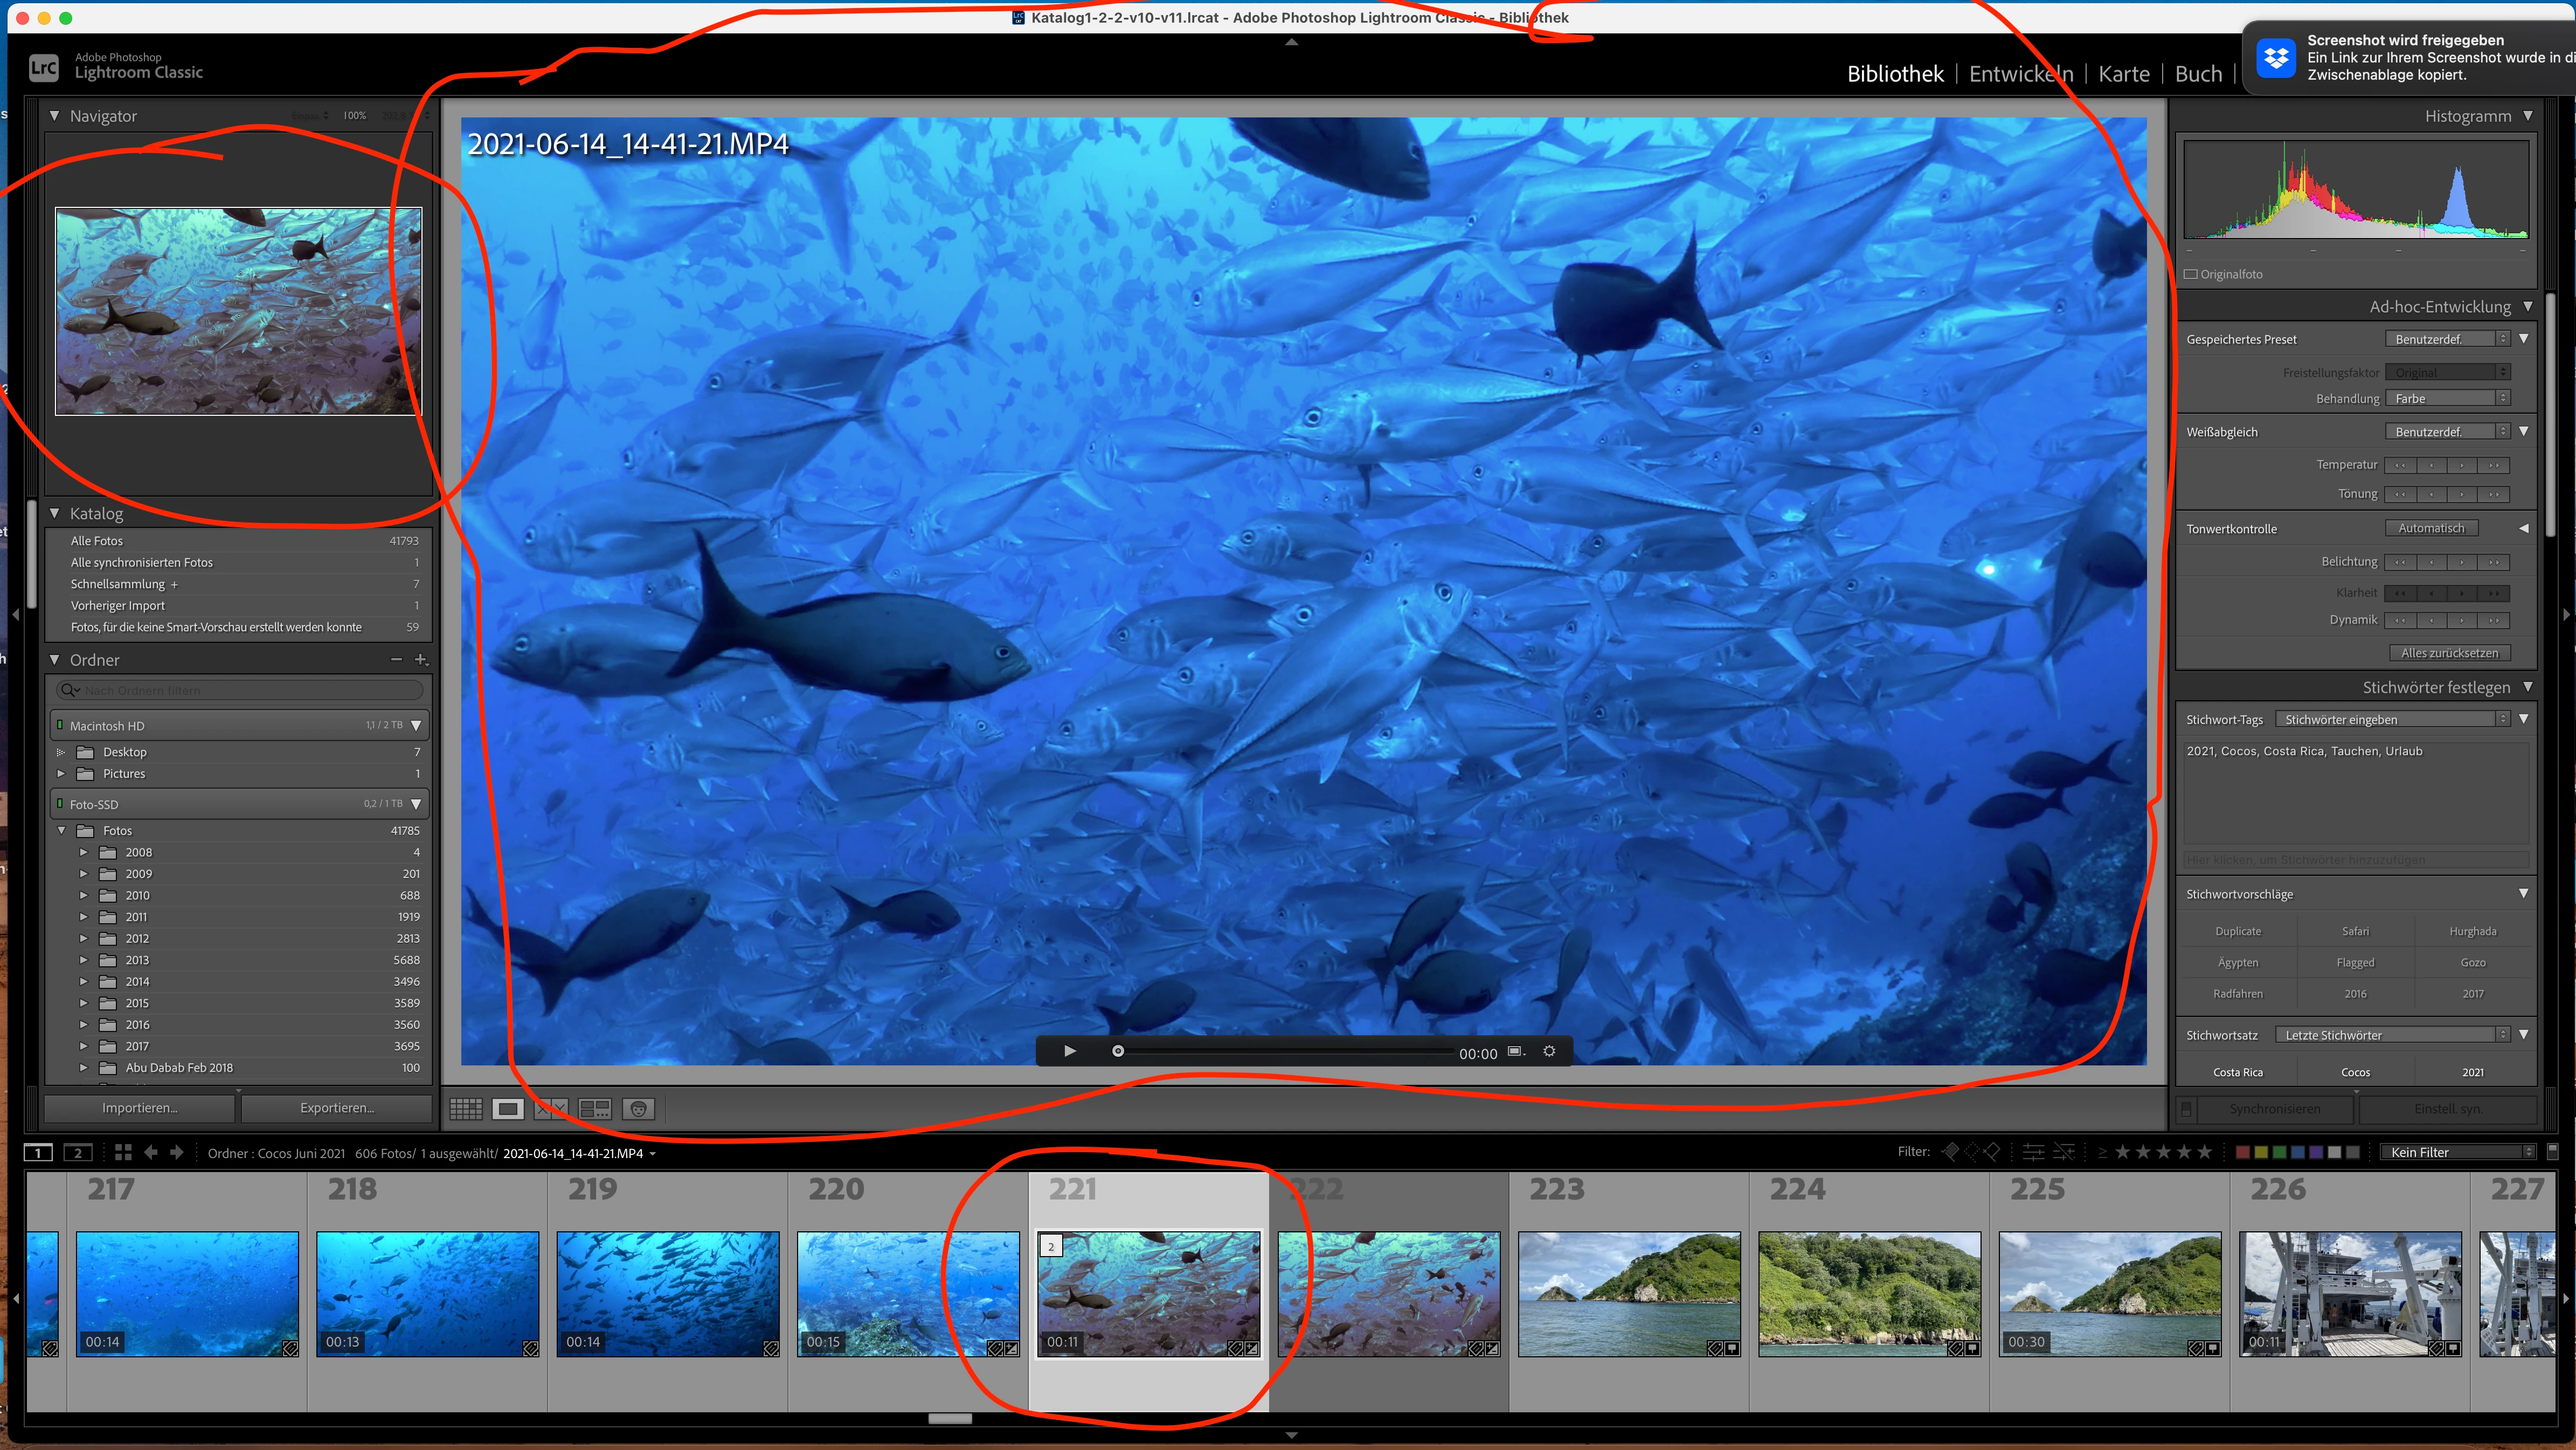Image resolution: width=2576 pixels, height=1450 pixels.
Task: Open people/face view icon
Action: pyautogui.click(x=639, y=1108)
